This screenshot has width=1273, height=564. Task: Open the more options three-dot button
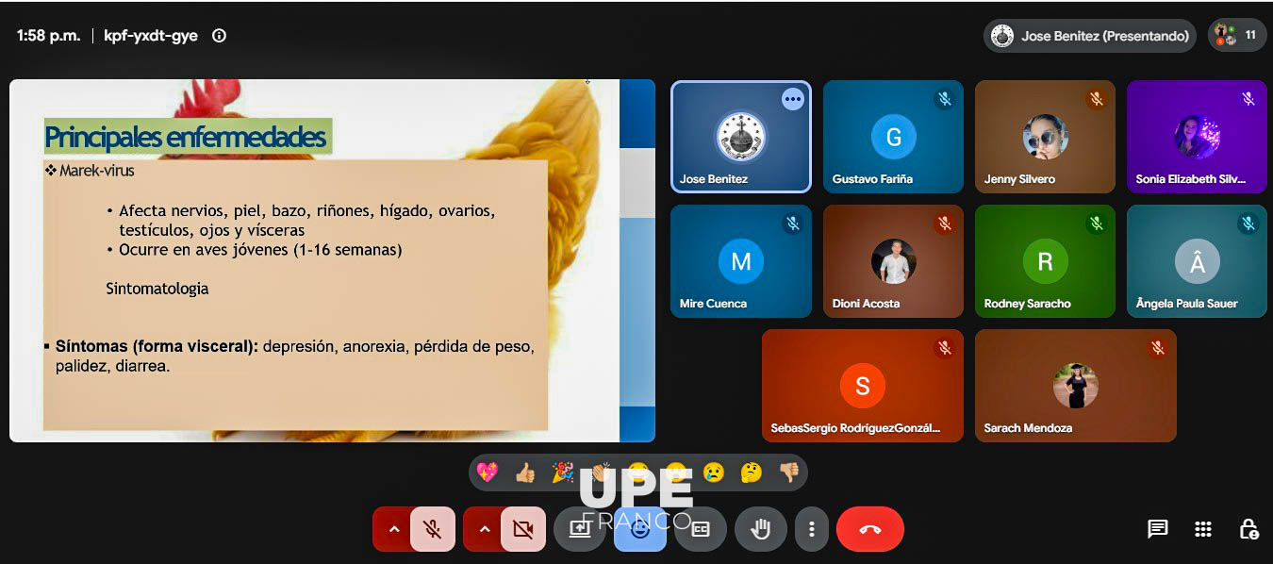811,529
